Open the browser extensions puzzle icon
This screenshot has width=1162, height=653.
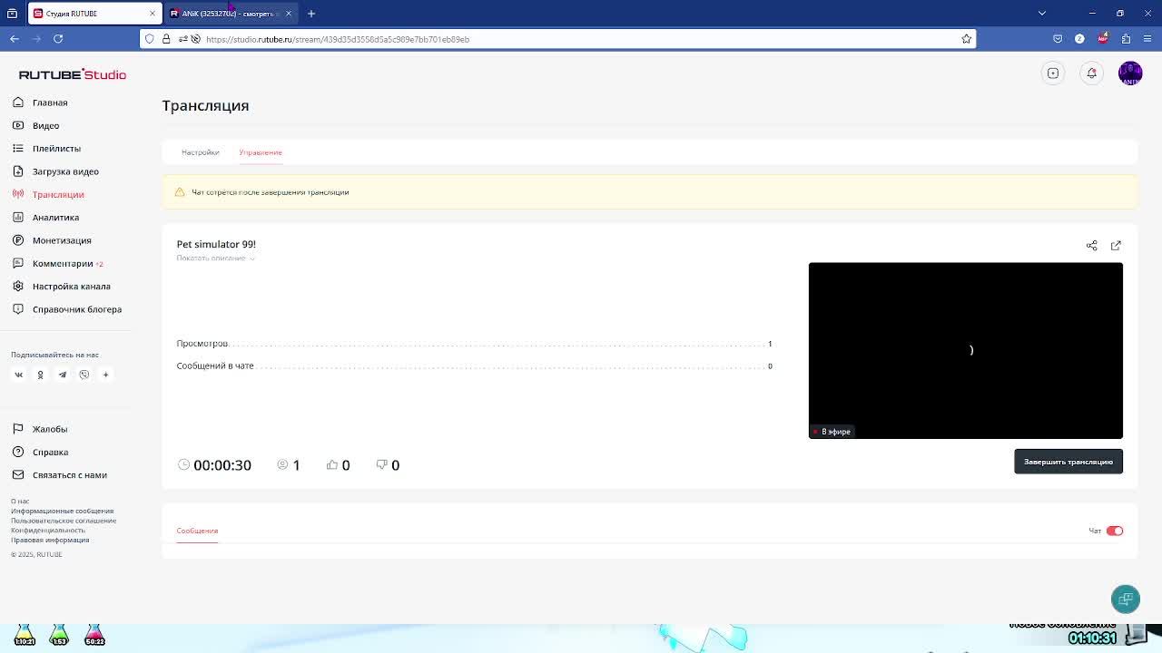click(1126, 39)
